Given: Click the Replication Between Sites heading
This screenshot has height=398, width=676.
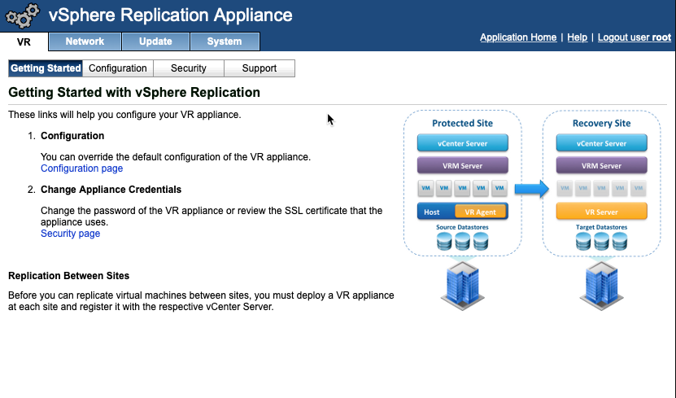Looking at the screenshot, I should pos(68,276).
